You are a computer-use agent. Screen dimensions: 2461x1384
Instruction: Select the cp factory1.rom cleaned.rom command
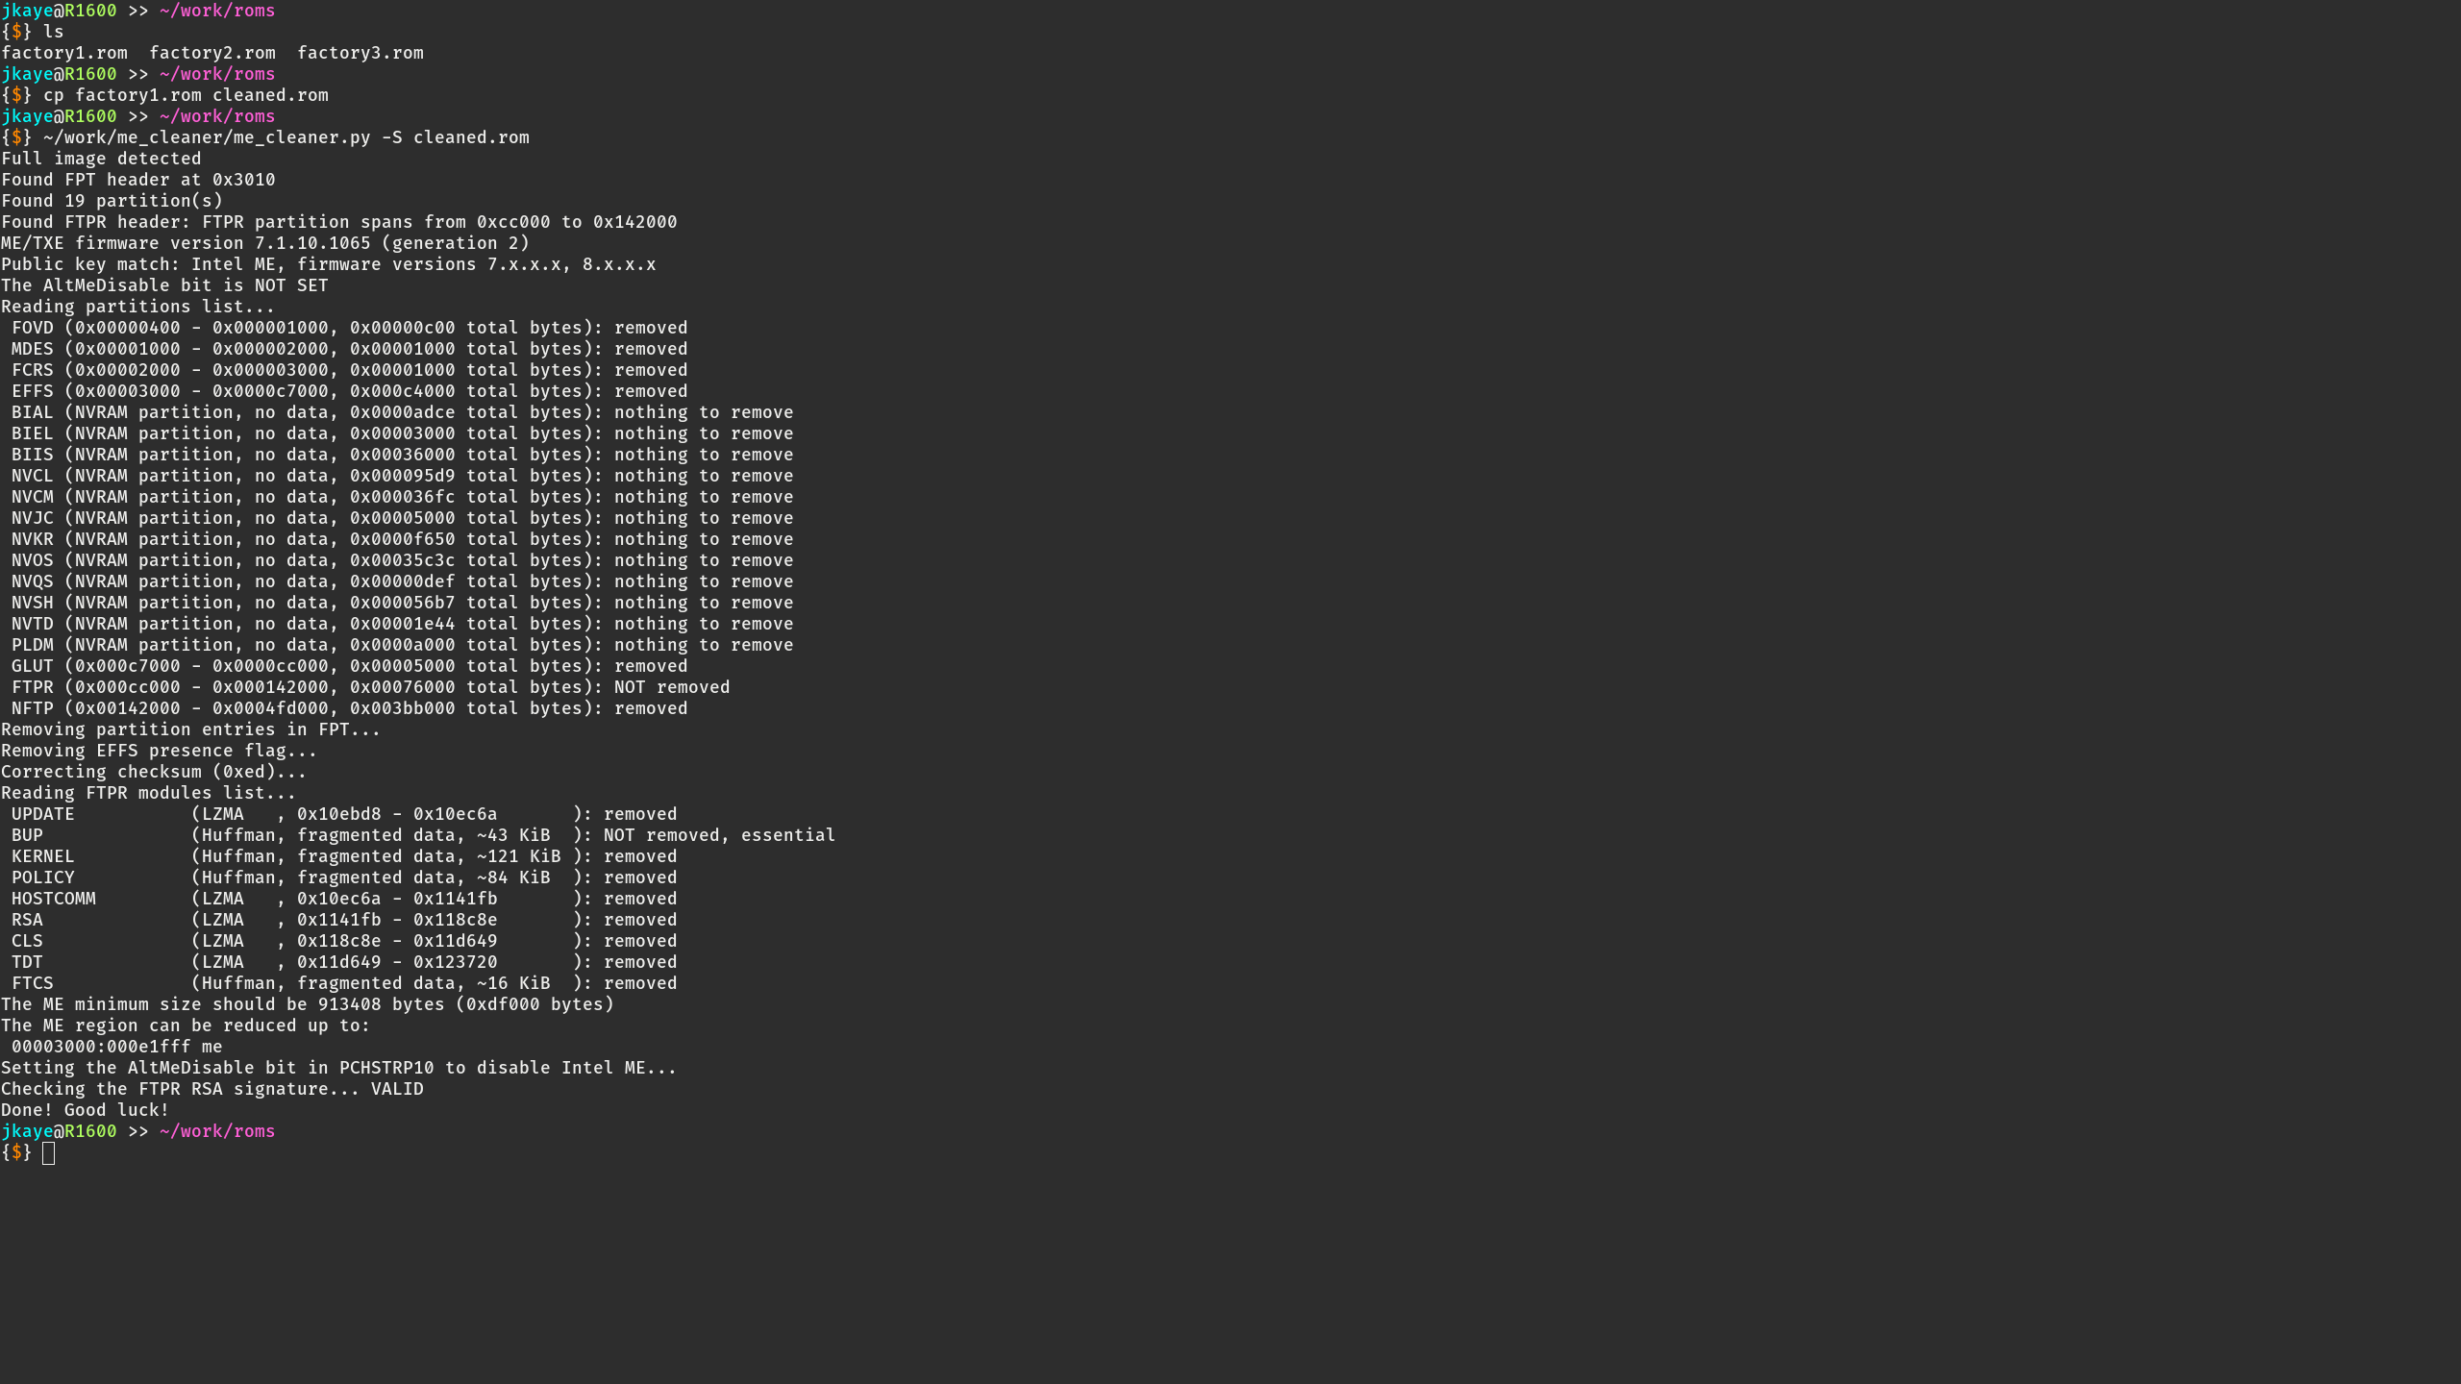[187, 94]
